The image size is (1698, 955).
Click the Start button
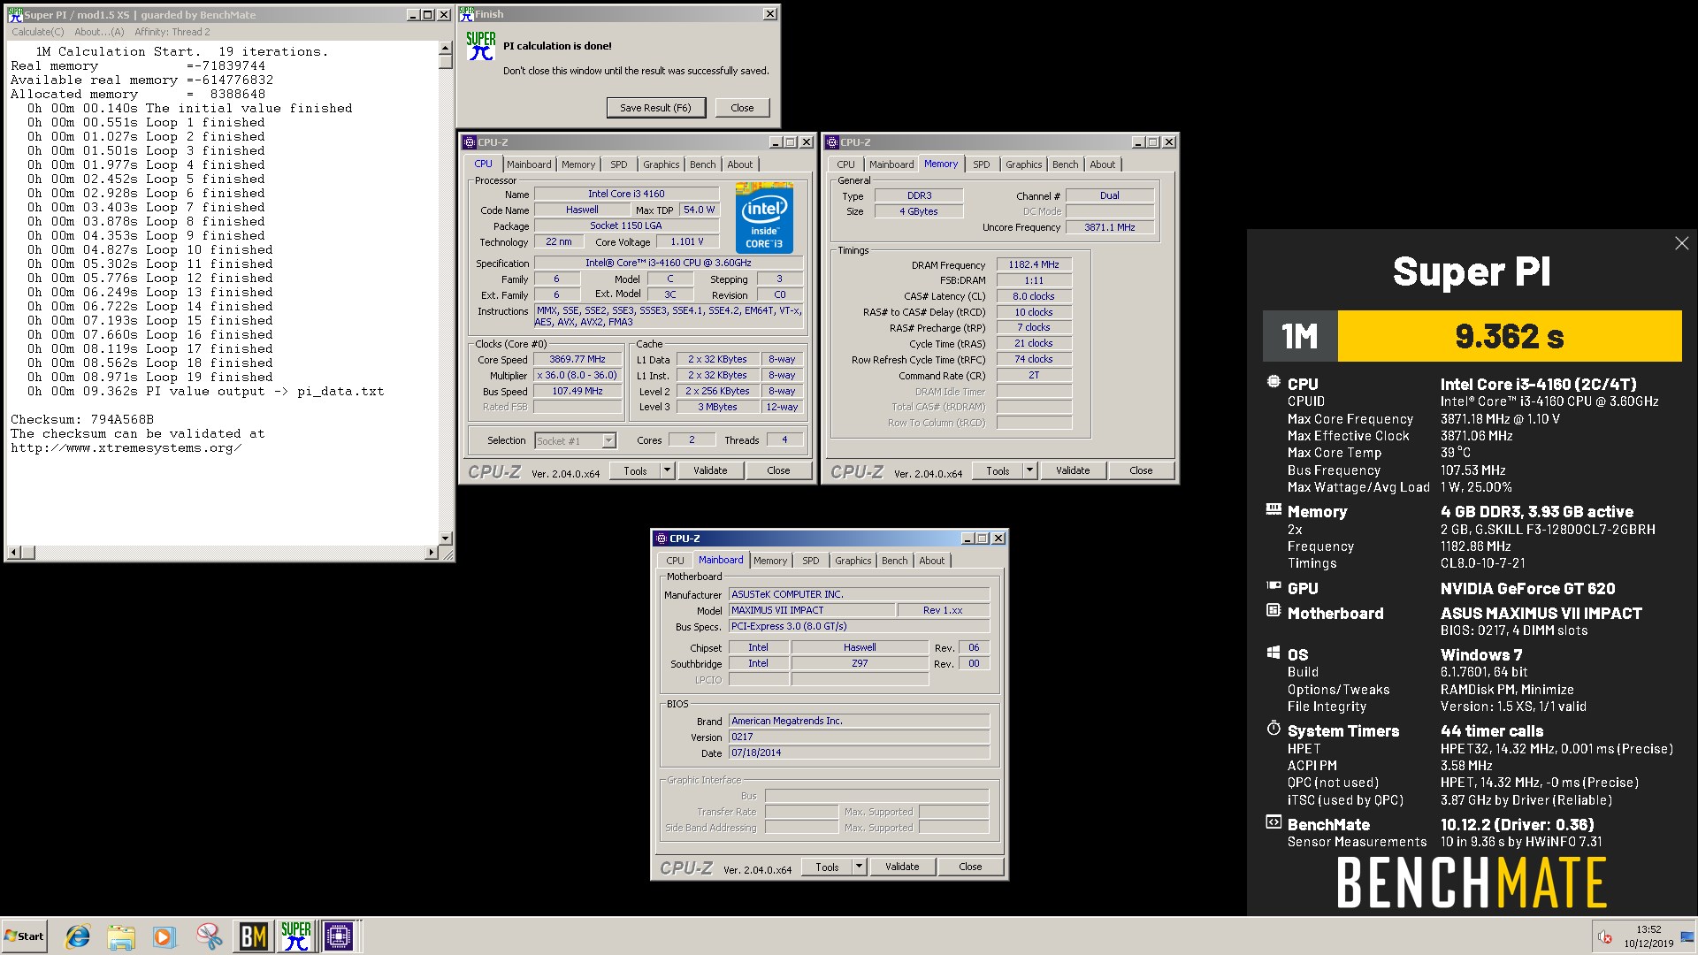[24, 936]
